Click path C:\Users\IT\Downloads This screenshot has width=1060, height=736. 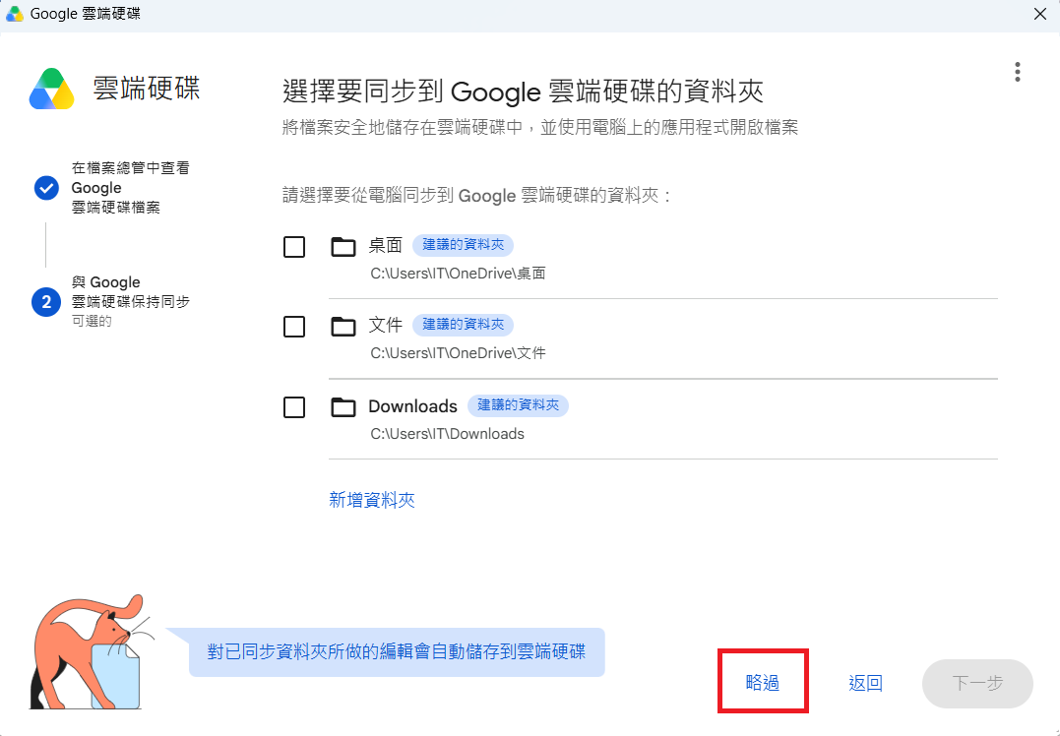tap(448, 434)
